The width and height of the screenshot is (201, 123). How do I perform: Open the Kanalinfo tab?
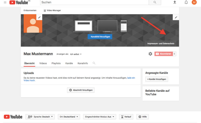click(83, 63)
